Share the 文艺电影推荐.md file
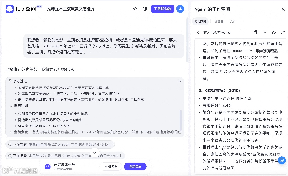Viewport: 288px width, 176px height. (274, 32)
